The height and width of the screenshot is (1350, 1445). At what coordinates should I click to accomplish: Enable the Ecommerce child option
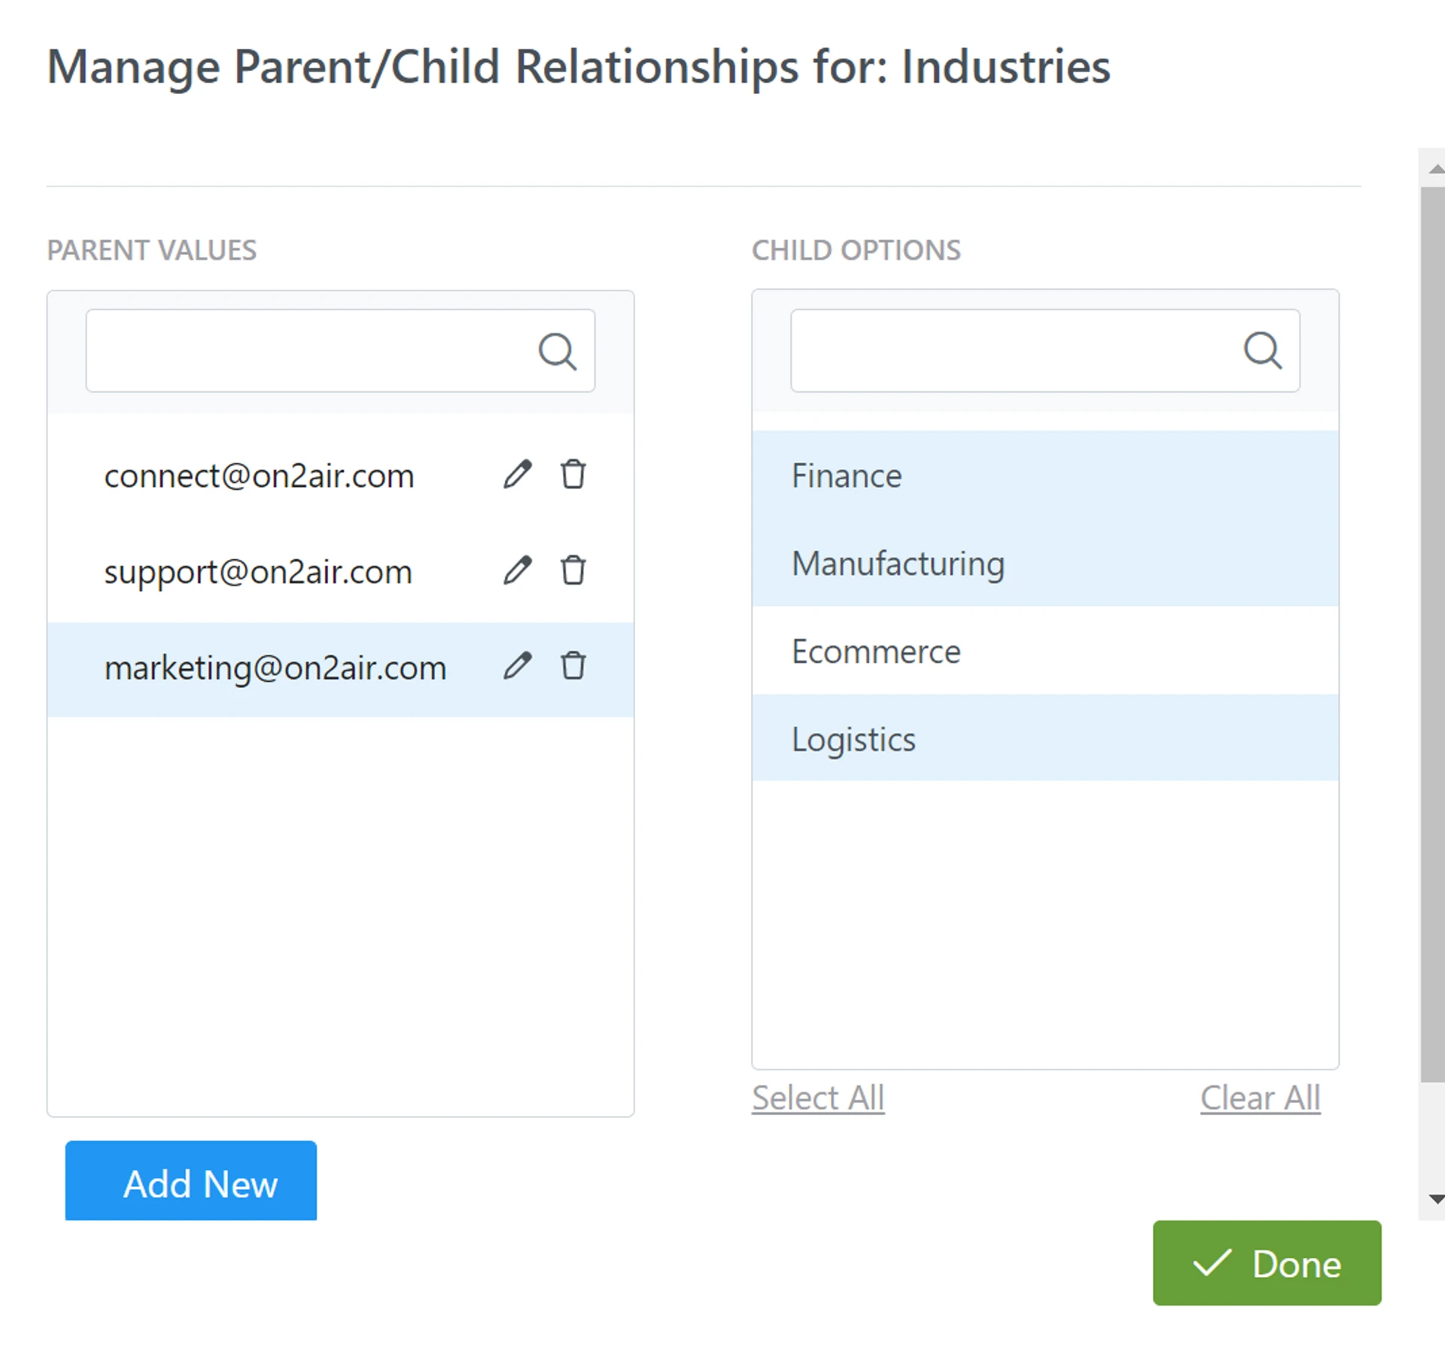(x=1044, y=652)
